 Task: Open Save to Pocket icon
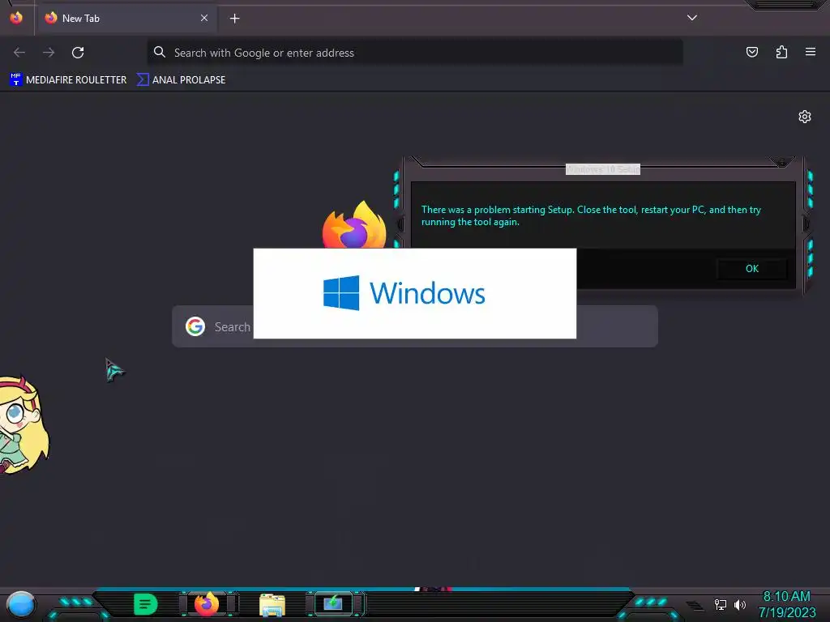pos(751,52)
